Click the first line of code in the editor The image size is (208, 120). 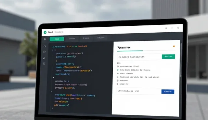pyautogui.click(x=70, y=46)
